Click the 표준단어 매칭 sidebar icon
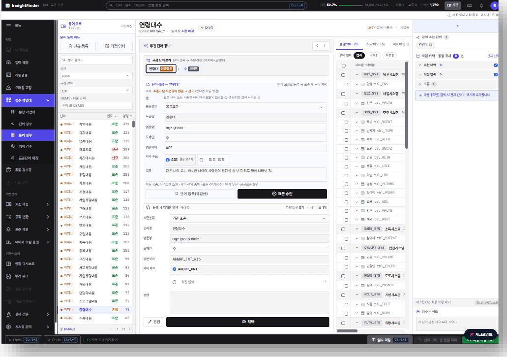Viewport: 507px width, 357px height. click(13, 158)
